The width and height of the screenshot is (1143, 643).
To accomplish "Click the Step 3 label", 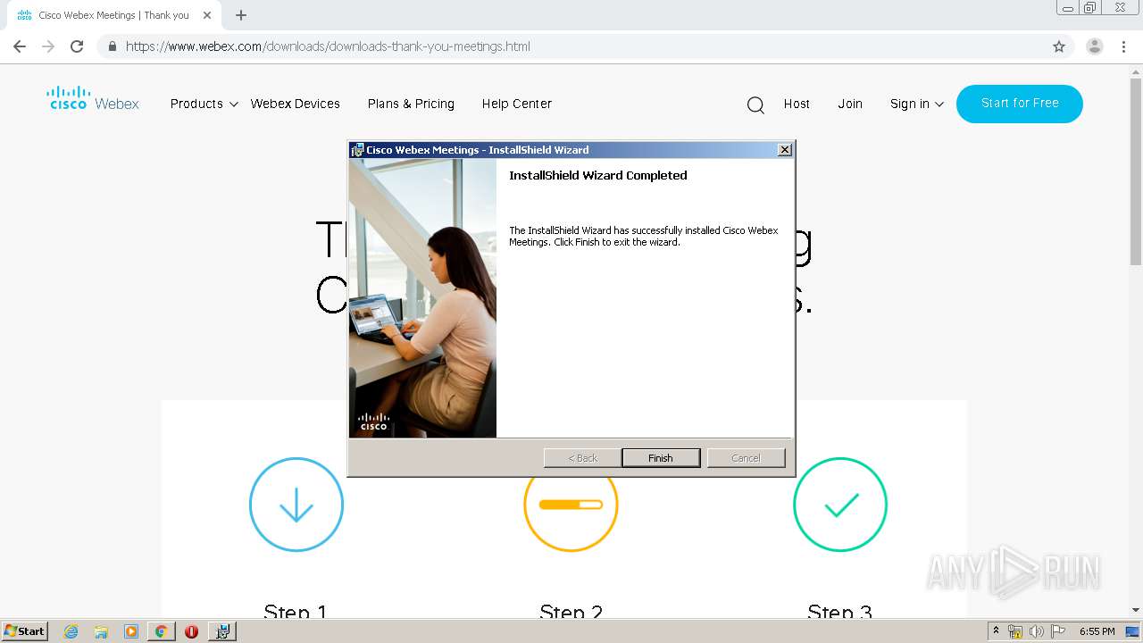I will [x=839, y=611].
